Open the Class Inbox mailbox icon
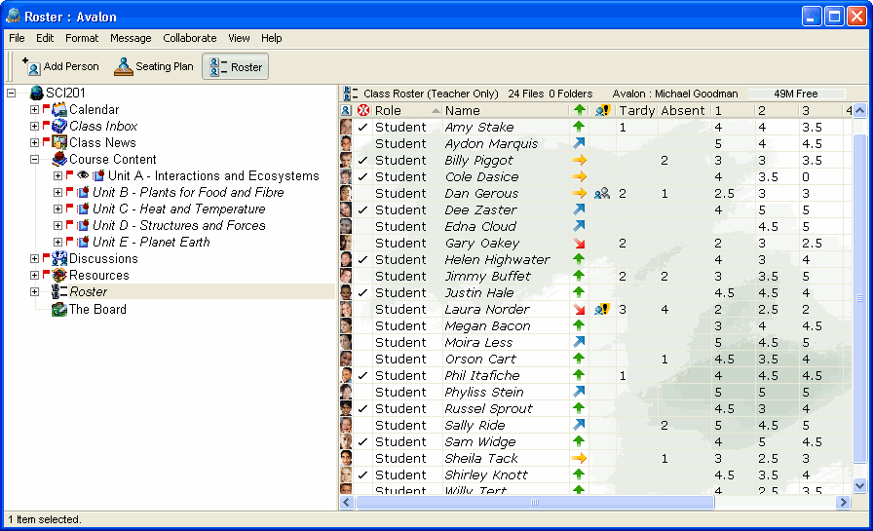The width and height of the screenshot is (873, 531). coord(59,127)
